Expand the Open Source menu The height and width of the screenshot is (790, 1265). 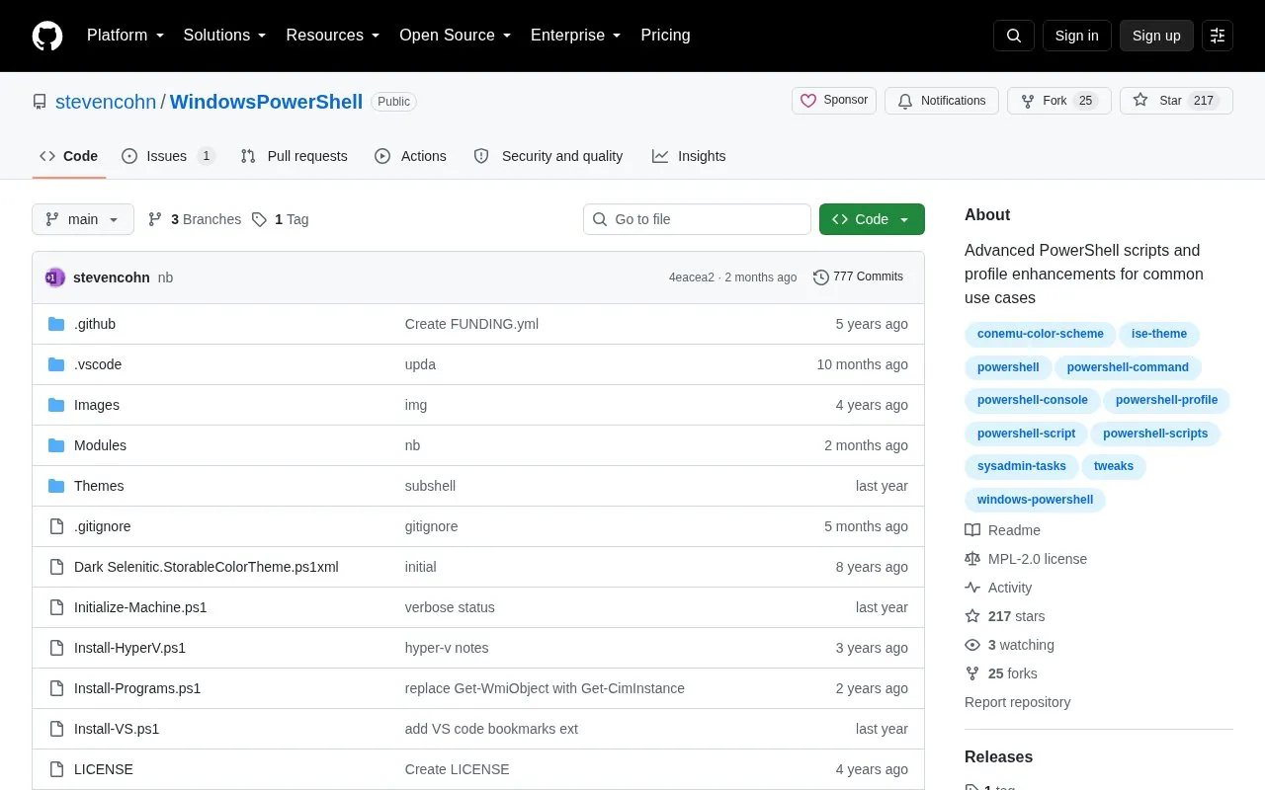(456, 36)
